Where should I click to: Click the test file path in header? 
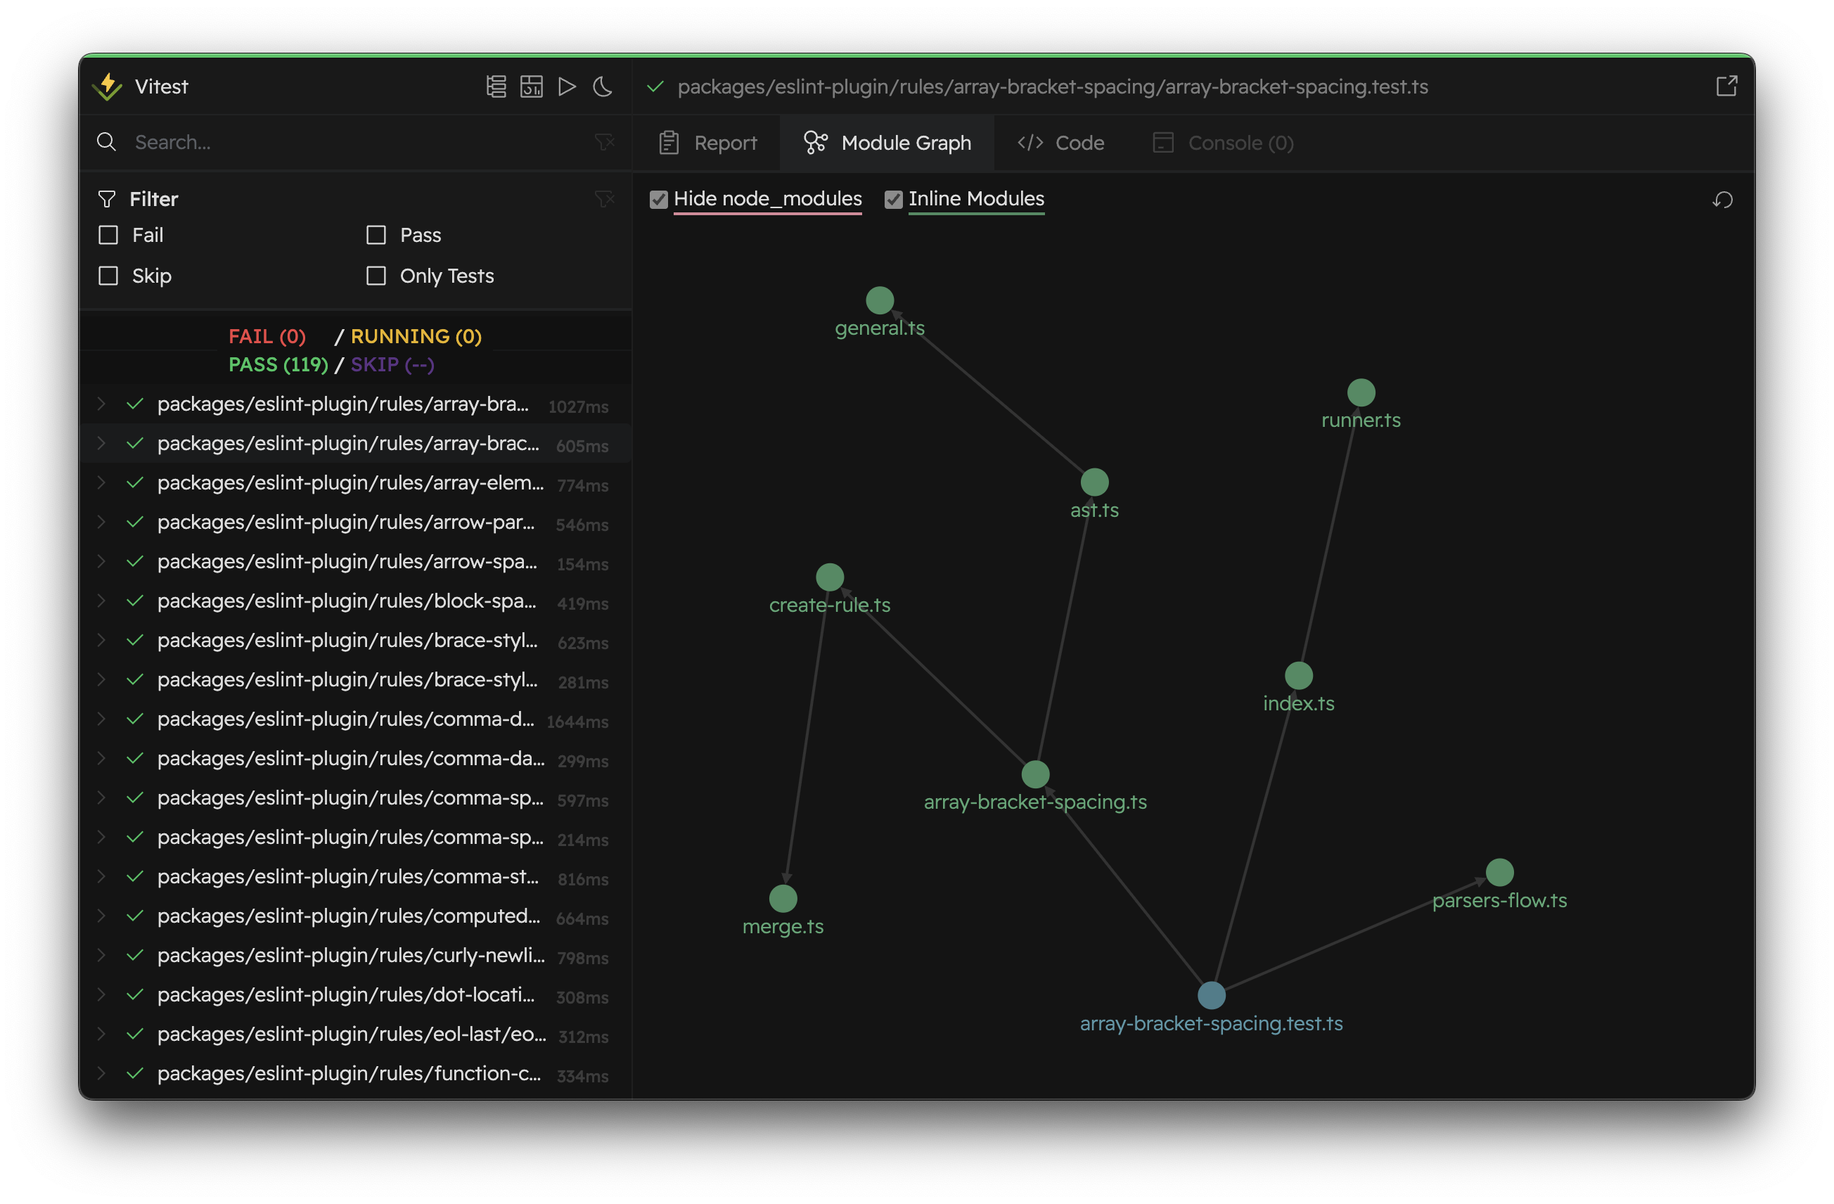click(1053, 87)
